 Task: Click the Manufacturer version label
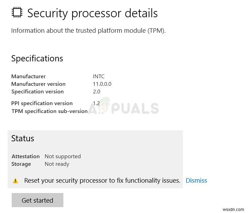click(x=38, y=84)
